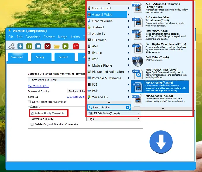The width and height of the screenshot is (202, 172).
Task: Select MPEG4 Video(*.mp4) format entry
Action: (160, 87)
